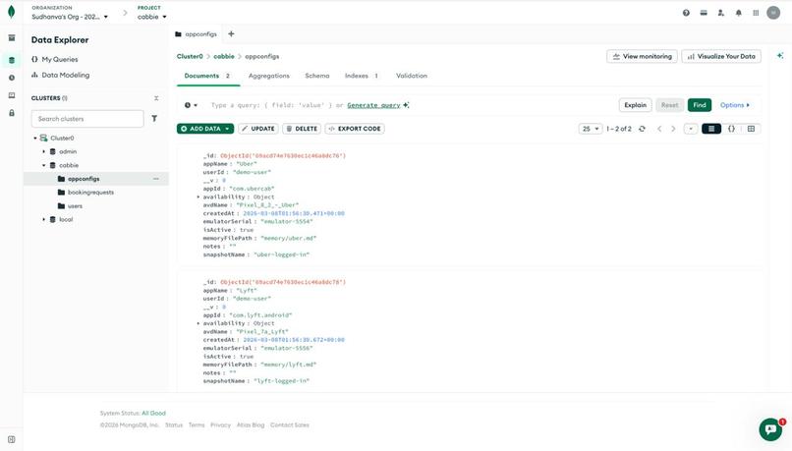Viewport: 792px width, 451px height.
Task: Collapse the cabbie database node
Action: point(44,165)
